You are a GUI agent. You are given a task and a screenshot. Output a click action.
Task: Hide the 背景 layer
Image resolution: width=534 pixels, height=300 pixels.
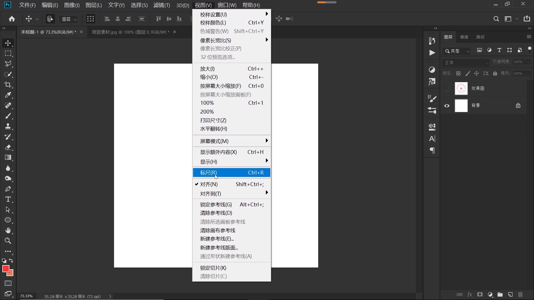click(447, 106)
